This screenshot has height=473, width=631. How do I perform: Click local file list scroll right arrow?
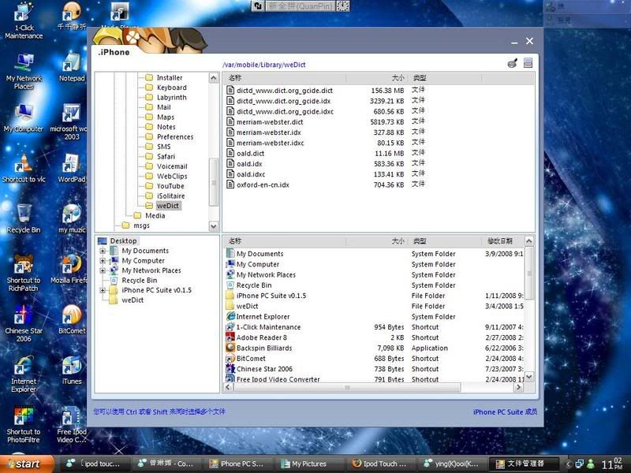coord(519,387)
